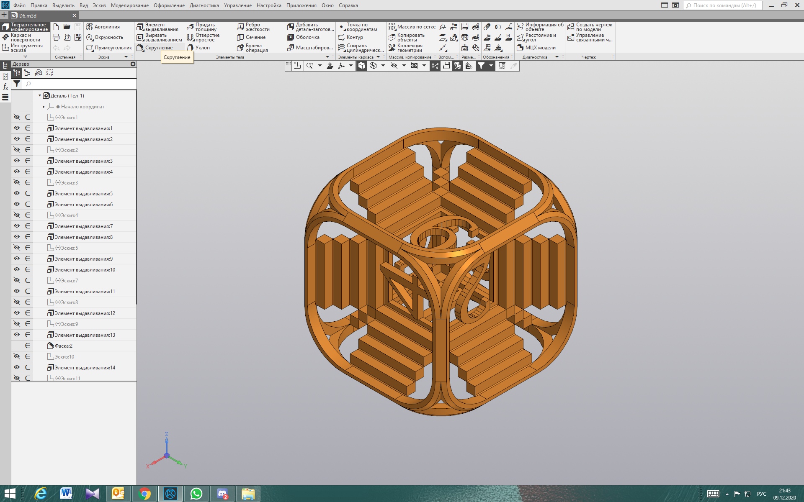The width and height of the screenshot is (804, 502).
Task: Open the variables fx side panel
Action: coord(5,87)
